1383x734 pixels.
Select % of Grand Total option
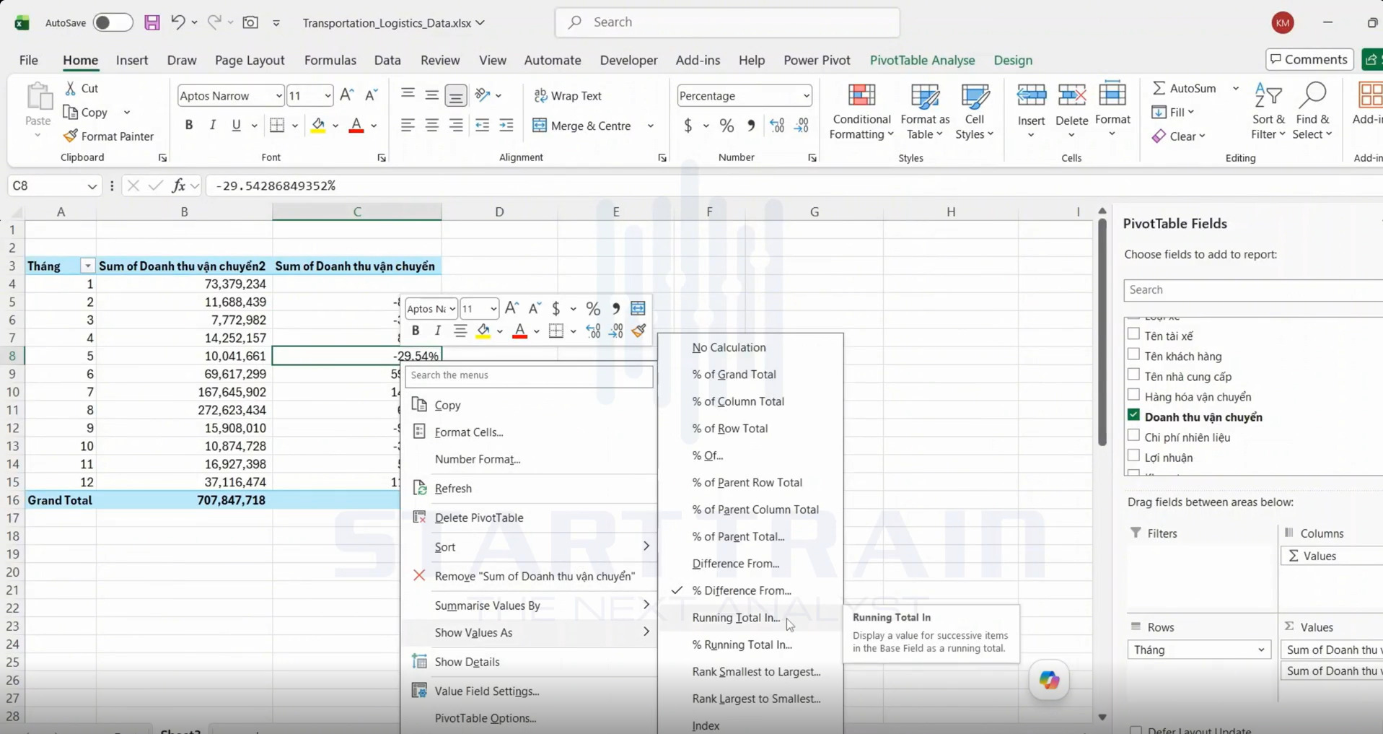point(734,375)
